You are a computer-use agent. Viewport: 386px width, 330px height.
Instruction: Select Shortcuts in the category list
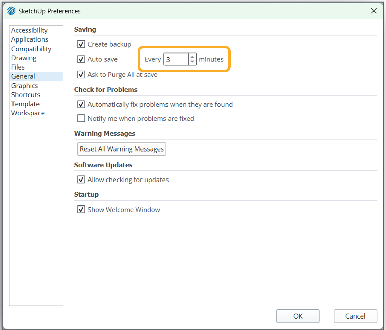coord(26,95)
